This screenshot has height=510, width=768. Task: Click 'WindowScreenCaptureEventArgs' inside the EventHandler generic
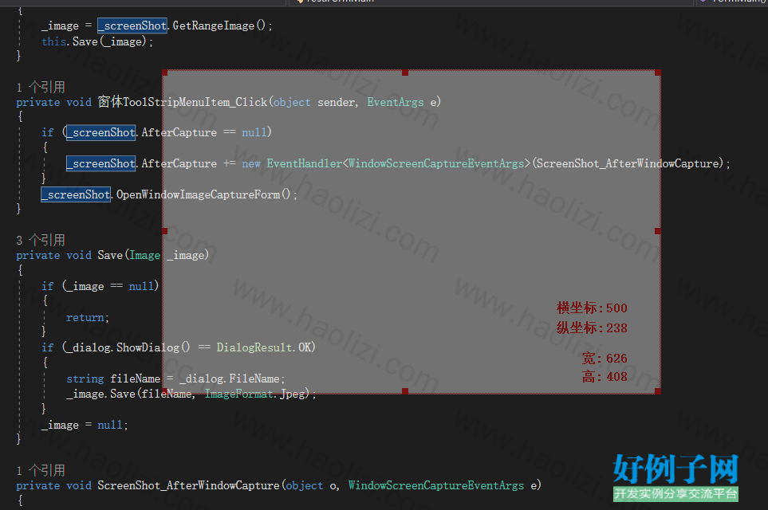(x=436, y=163)
